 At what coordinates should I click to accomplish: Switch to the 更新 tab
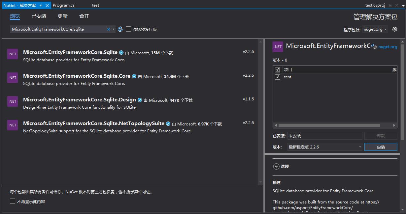click(x=63, y=16)
